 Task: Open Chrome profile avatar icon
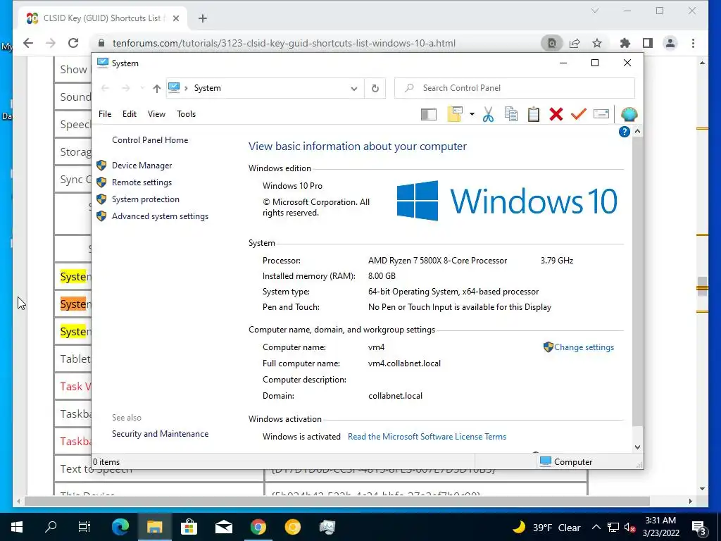tap(670, 43)
